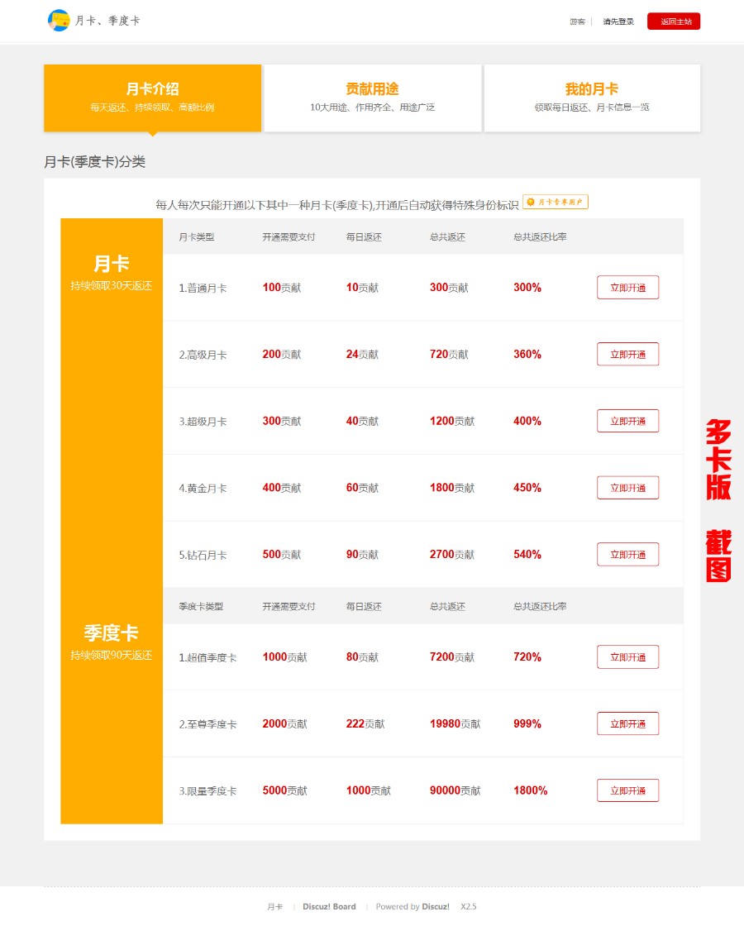Click the 返回主站 red button
The width and height of the screenshot is (744, 926).
pos(673,21)
